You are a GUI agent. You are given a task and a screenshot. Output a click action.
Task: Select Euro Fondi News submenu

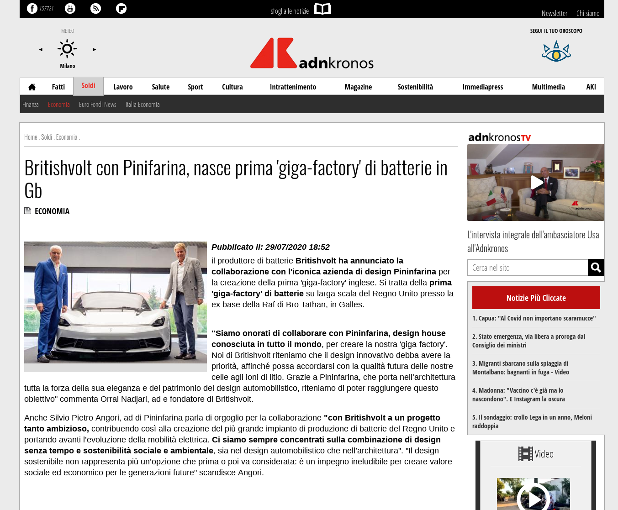click(98, 105)
